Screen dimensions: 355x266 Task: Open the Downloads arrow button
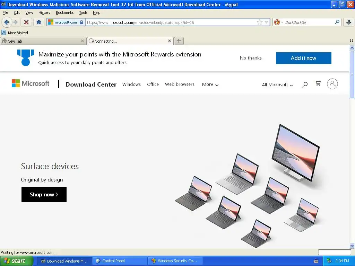coord(349,22)
